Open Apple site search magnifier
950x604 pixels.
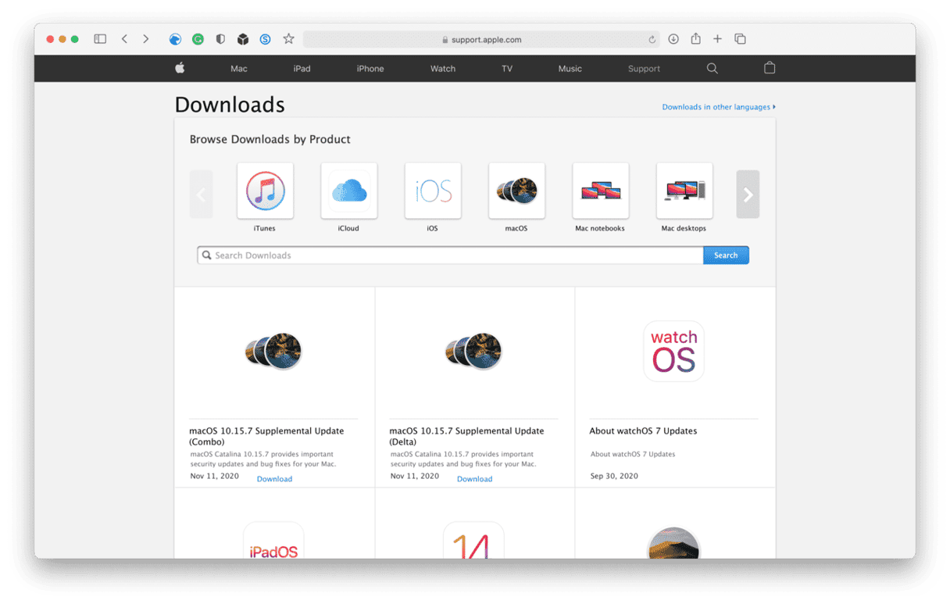[x=712, y=69]
